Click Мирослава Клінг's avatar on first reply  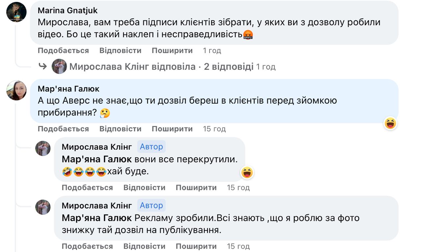[43, 148]
